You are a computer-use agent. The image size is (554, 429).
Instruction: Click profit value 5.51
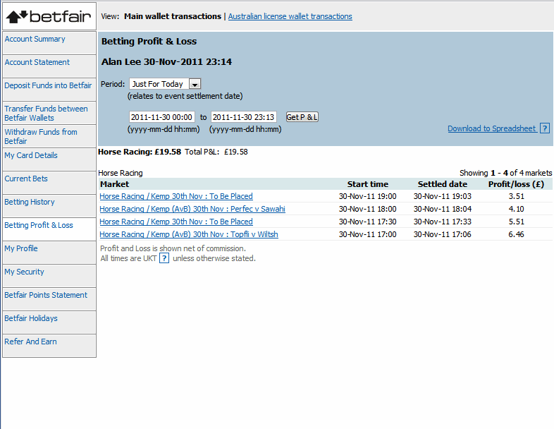pyautogui.click(x=516, y=222)
